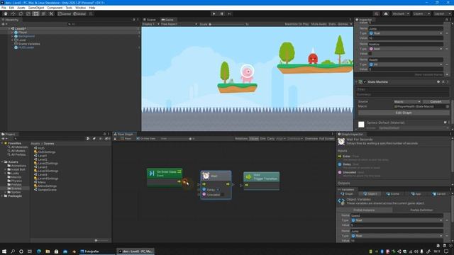Select the Scale tool in toolbar
The height and width of the screenshot is (255, 454).
click(x=28, y=13)
